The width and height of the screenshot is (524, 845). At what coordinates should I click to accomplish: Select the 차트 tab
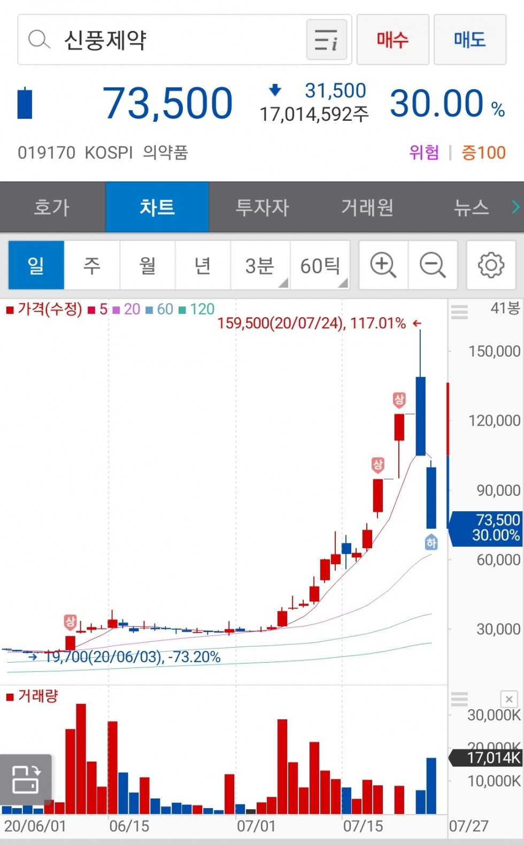157,207
